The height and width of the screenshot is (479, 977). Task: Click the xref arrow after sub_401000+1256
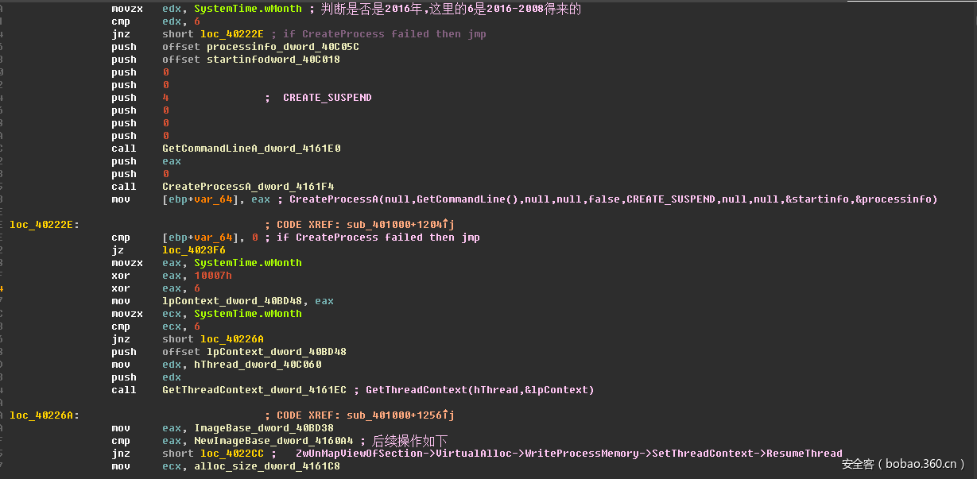(446, 415)
